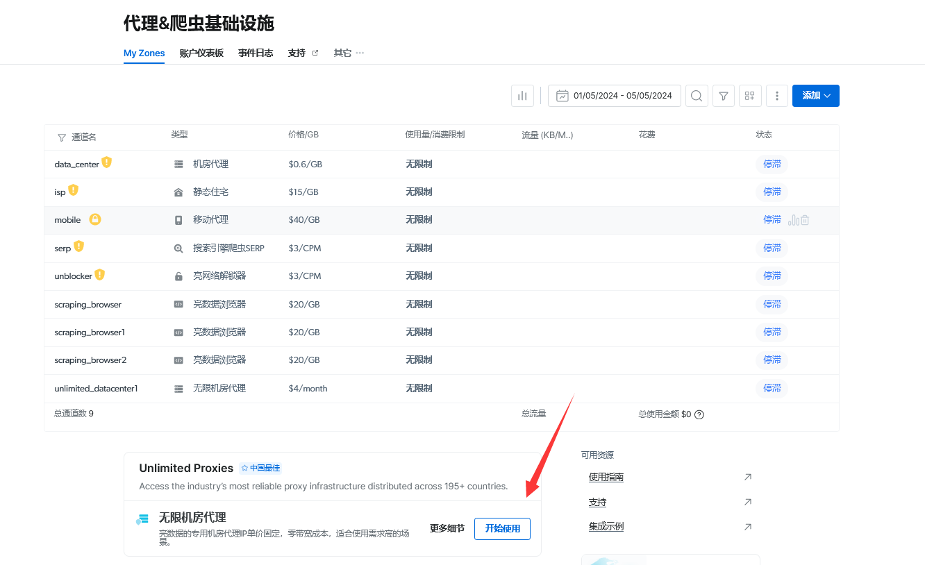Open the filter funnel icon in toolbar

pos(724,96)
